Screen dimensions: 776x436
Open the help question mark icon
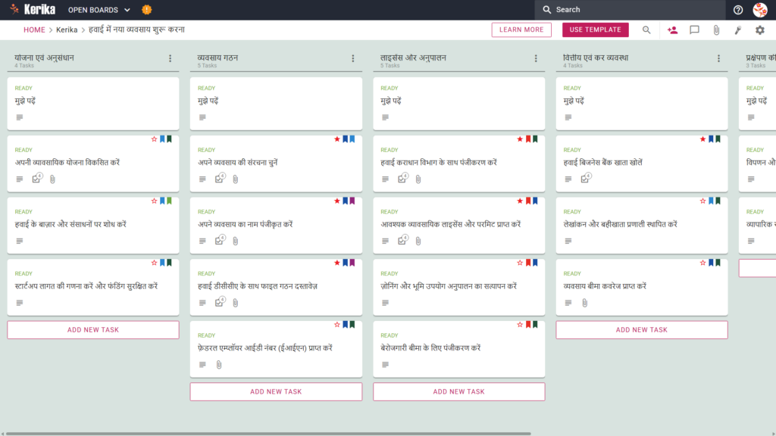738,10
